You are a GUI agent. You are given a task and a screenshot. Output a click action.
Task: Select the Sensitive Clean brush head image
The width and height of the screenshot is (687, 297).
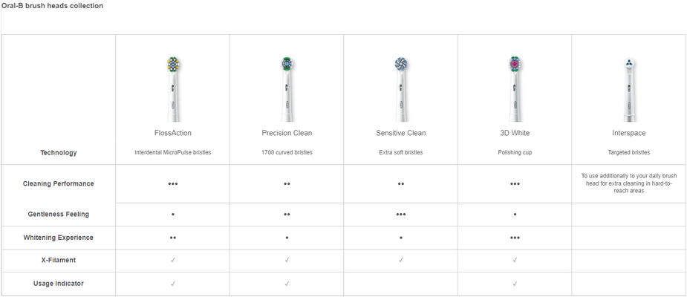click(401, 88)
